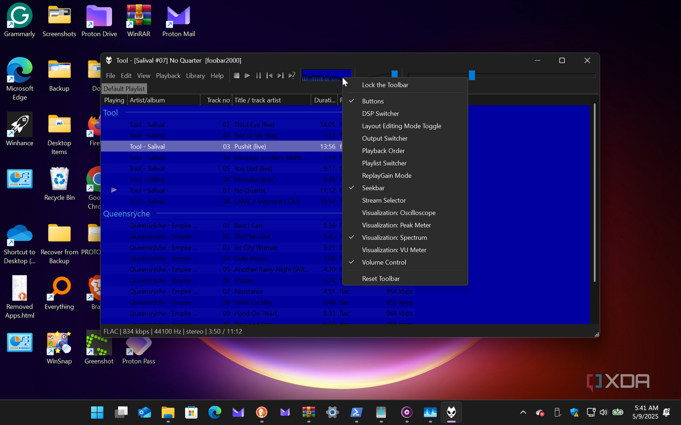
Task: Jump to the previous track icon
Action: tap(269, 76)
